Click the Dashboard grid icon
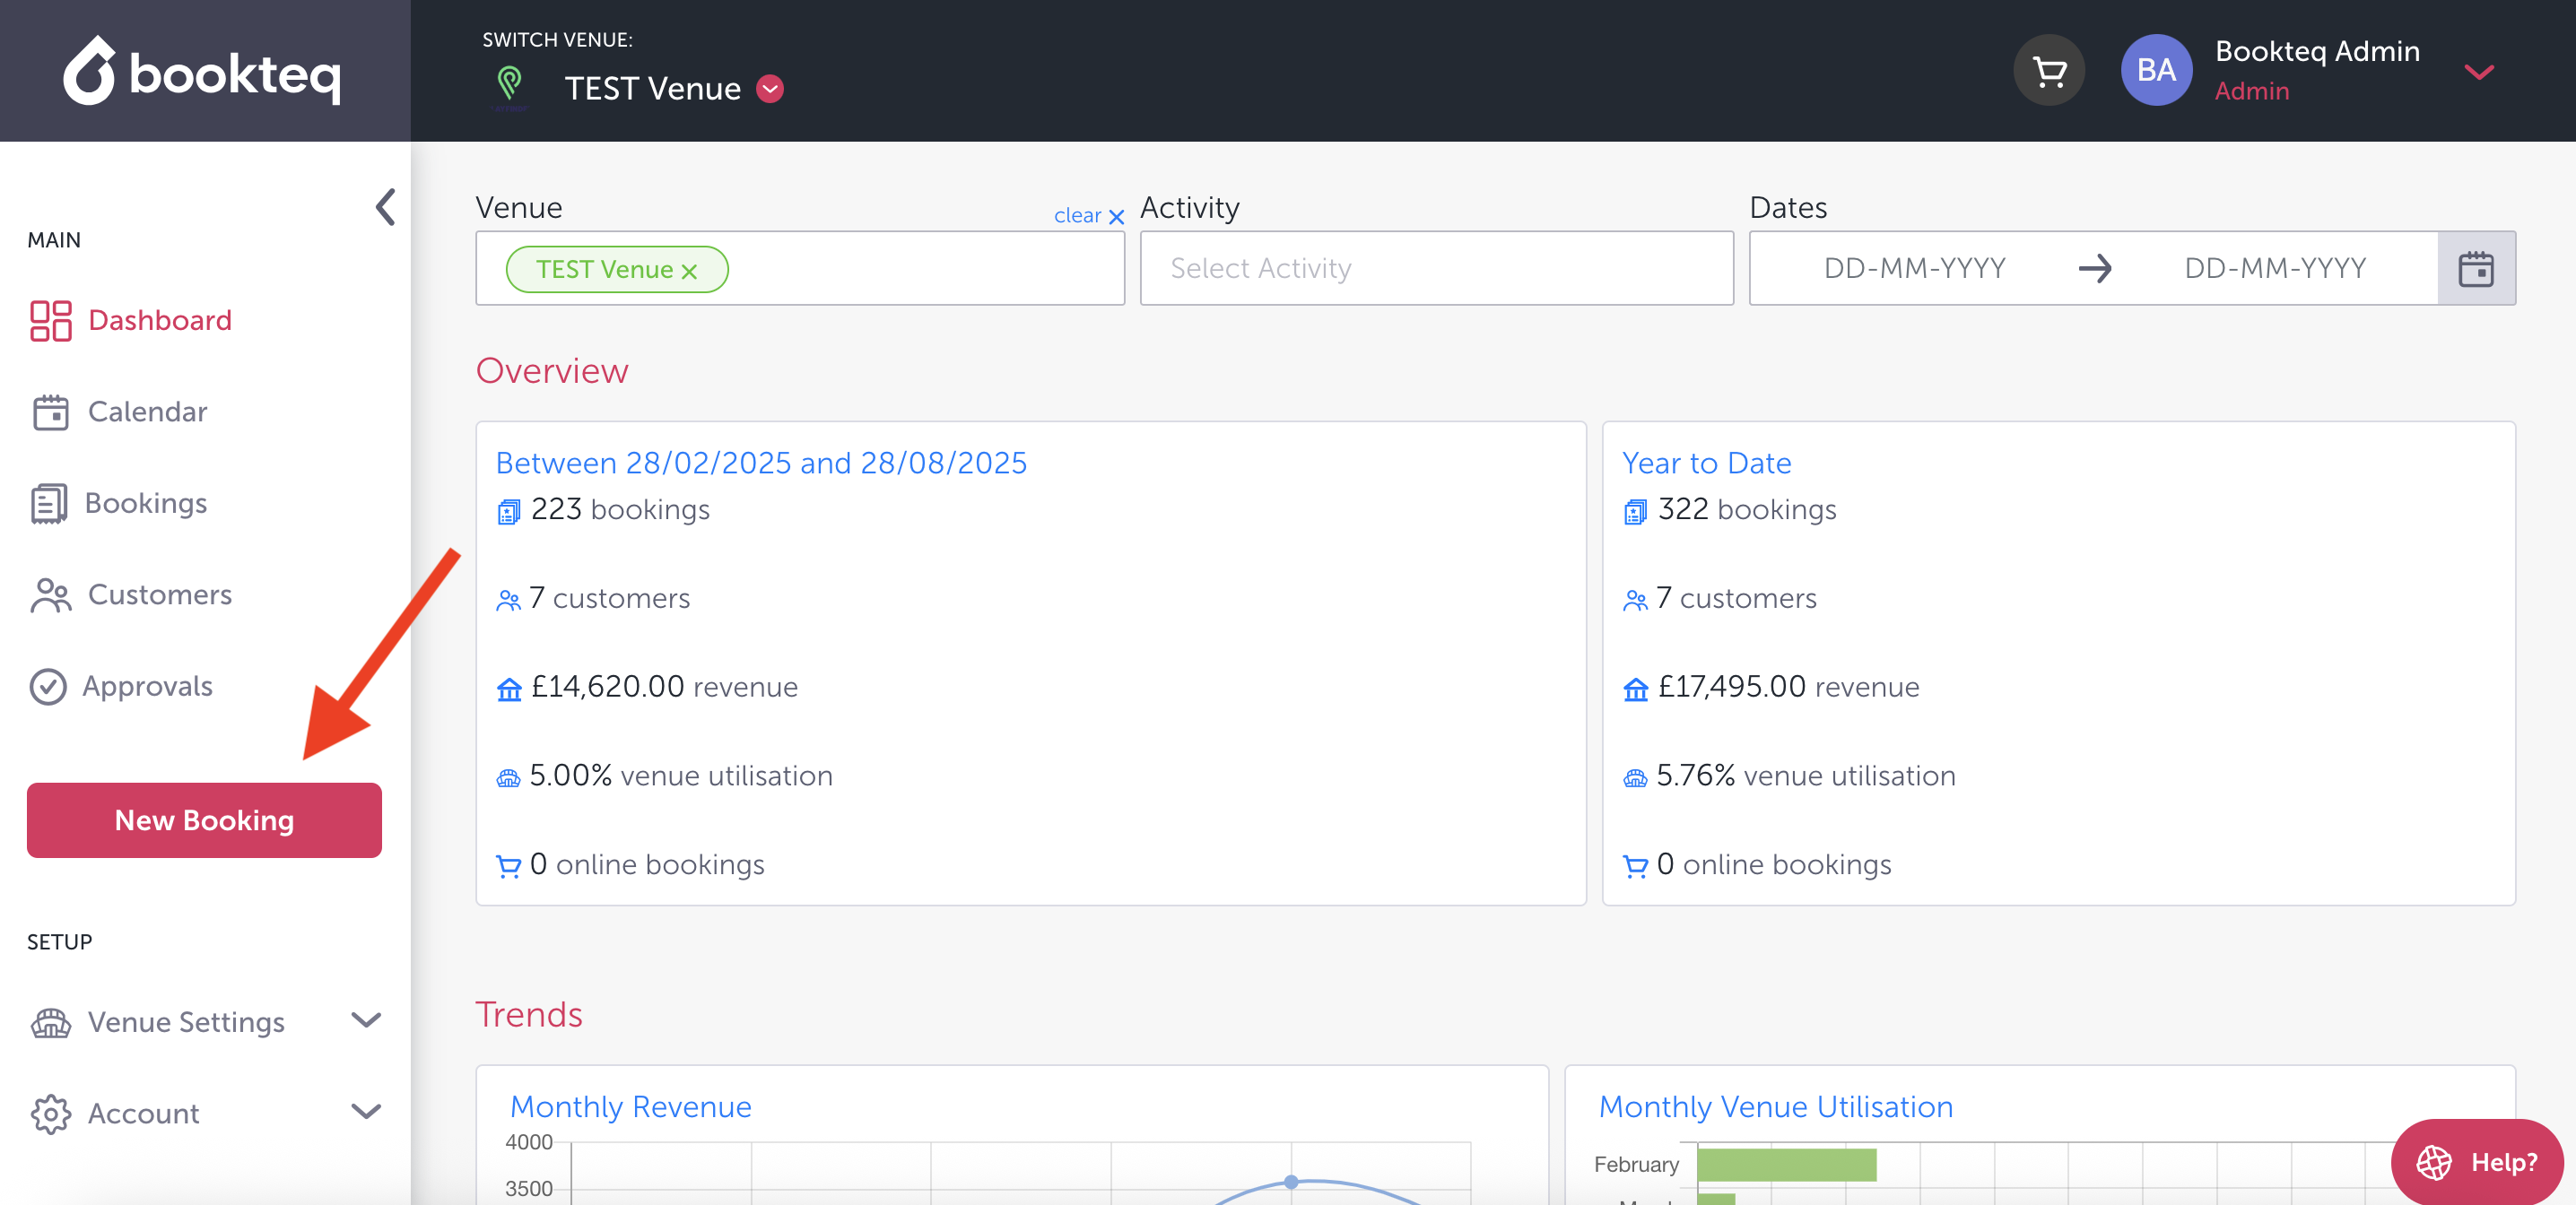2576x1205 pixels. 50,321
